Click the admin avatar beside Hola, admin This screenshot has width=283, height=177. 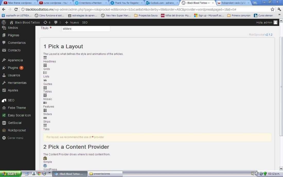(x=276, y=22)
